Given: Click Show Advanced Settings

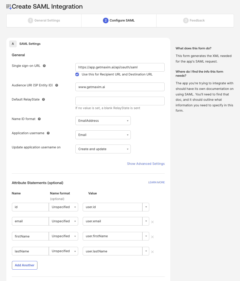Looking at the screenshot, I should (x=146, y=164).
